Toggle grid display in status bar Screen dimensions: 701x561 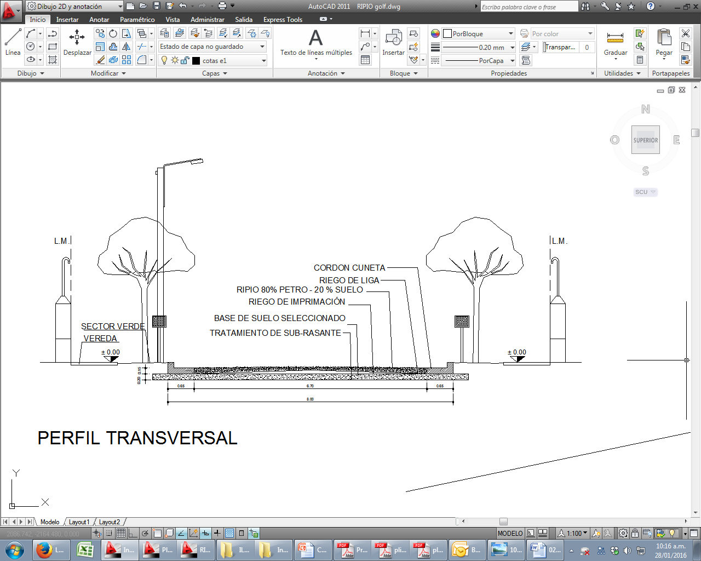(121, 533)
